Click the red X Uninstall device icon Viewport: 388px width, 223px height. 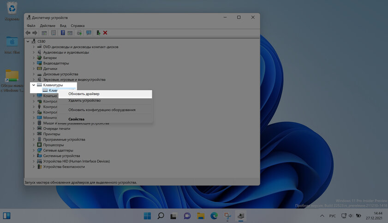tap(105, 33)
